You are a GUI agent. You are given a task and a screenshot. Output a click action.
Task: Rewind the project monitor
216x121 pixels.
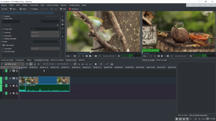[159, 56]
